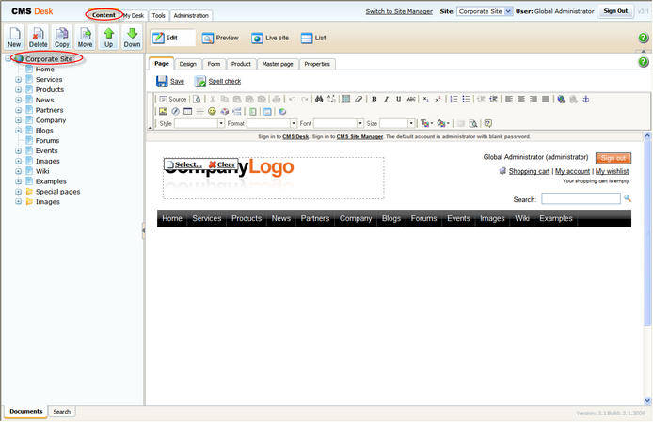Click the Delete document icon
The image size is (653, 422).
38,37
